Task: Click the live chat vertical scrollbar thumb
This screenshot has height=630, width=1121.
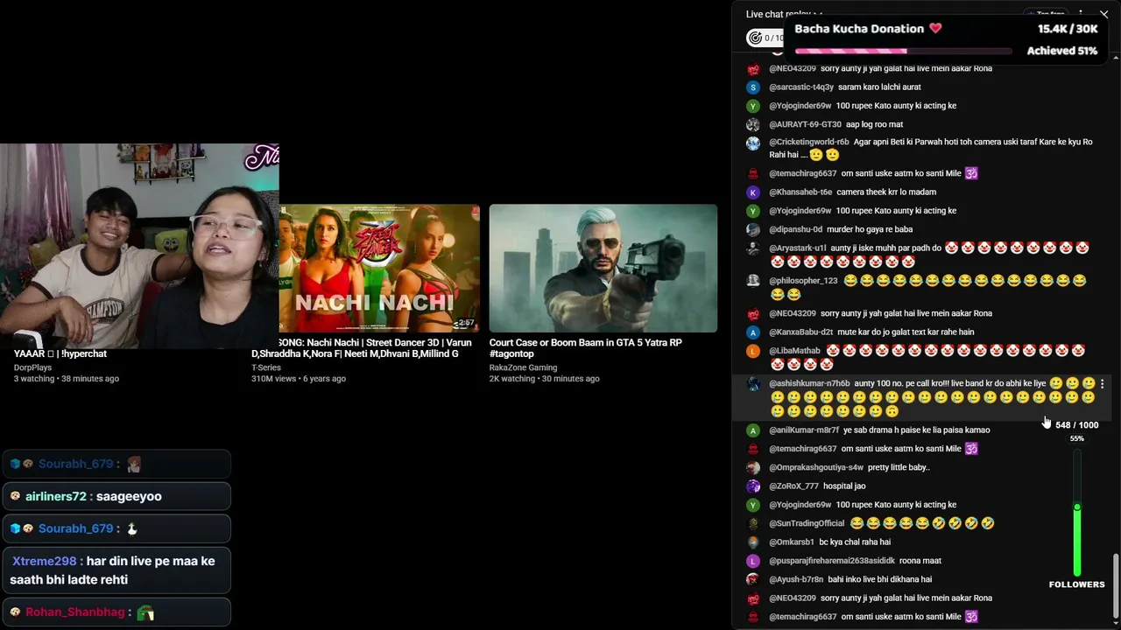Action: 1115,586
